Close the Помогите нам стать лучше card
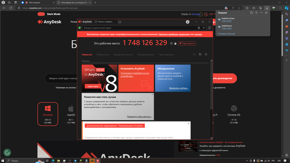290x163 pixels. (153, 95)
